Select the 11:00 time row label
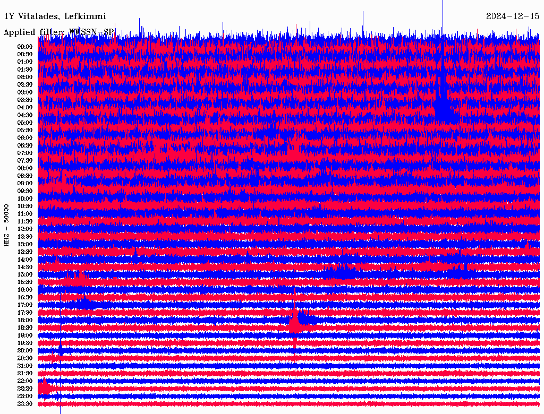The image size is (544, 414). click(x=25, y=214)
